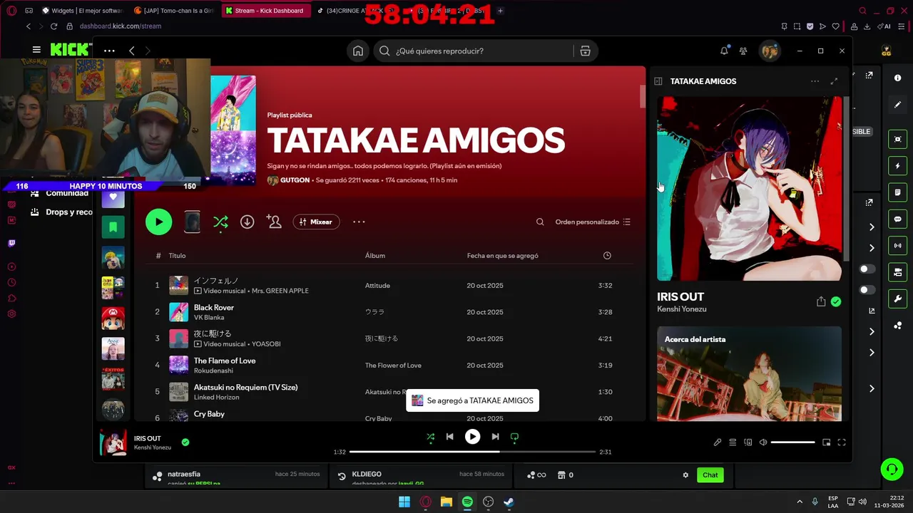Viewport: 913px width, 513px height.
Task: Go back in Spotify navigation
Action: coord(132,51)
